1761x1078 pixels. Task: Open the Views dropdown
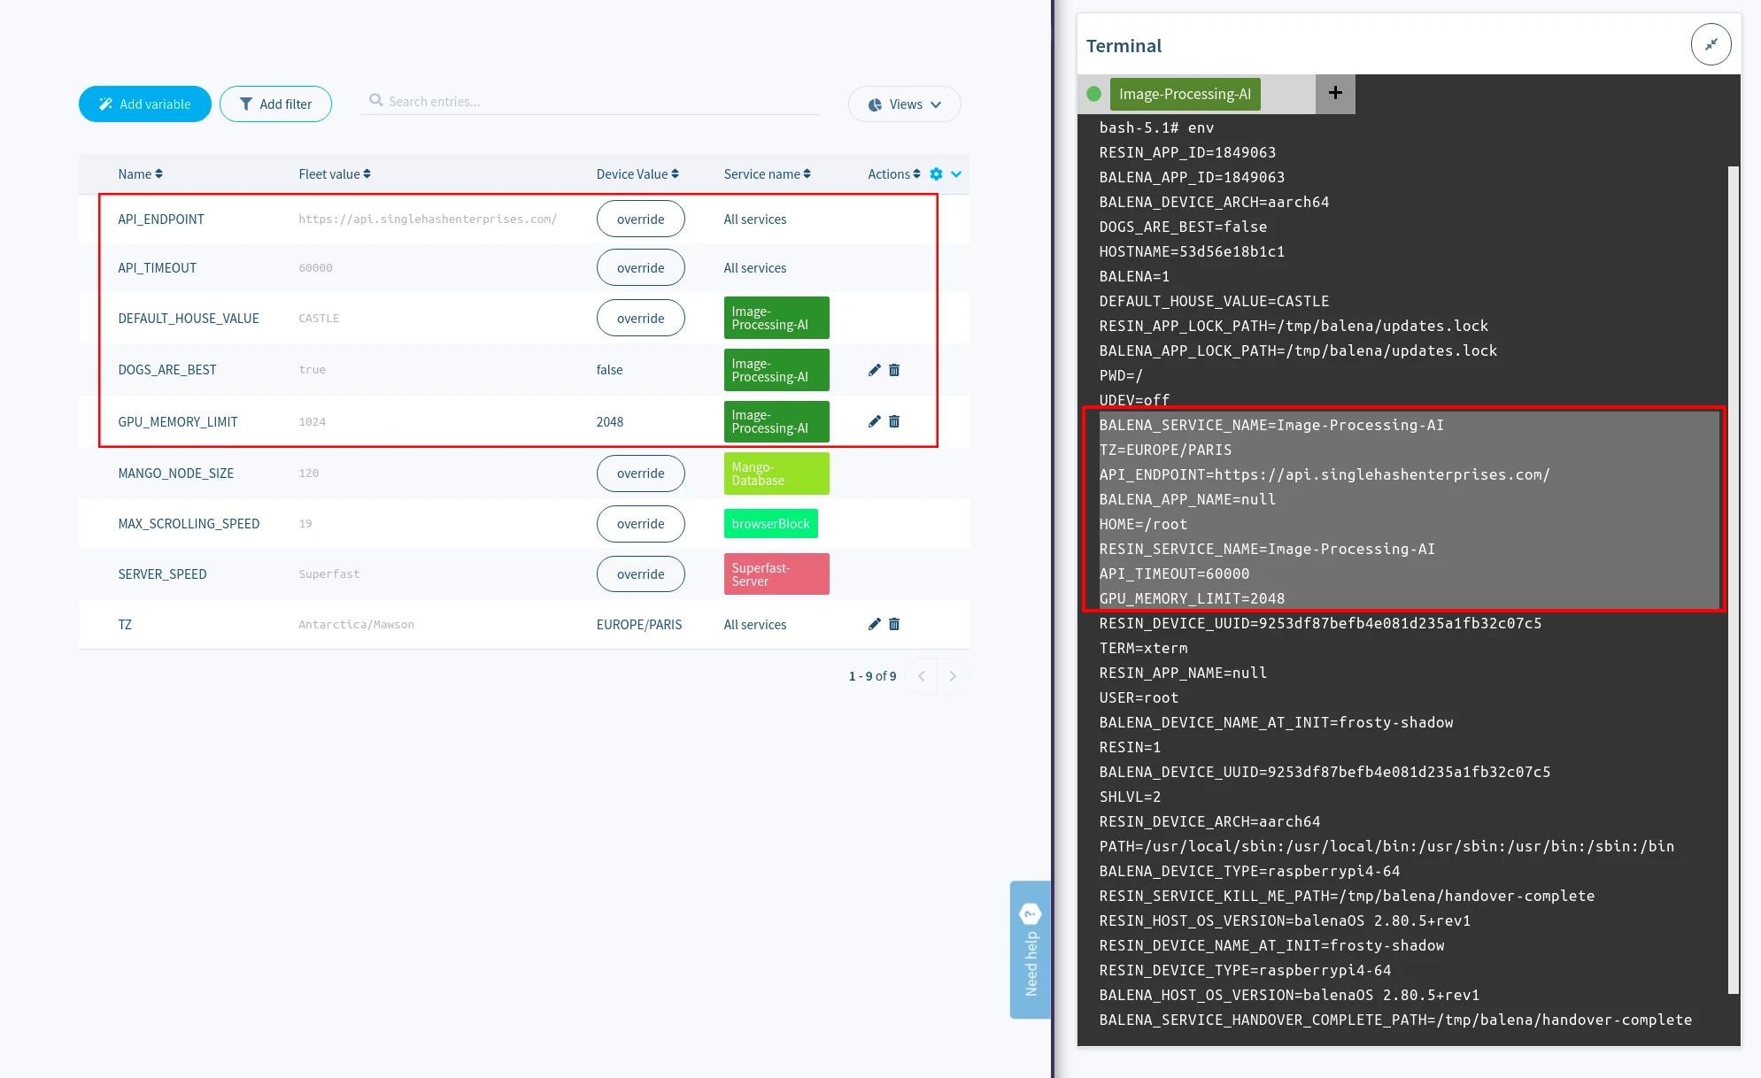pyautogui.click(x=904, y=104)
